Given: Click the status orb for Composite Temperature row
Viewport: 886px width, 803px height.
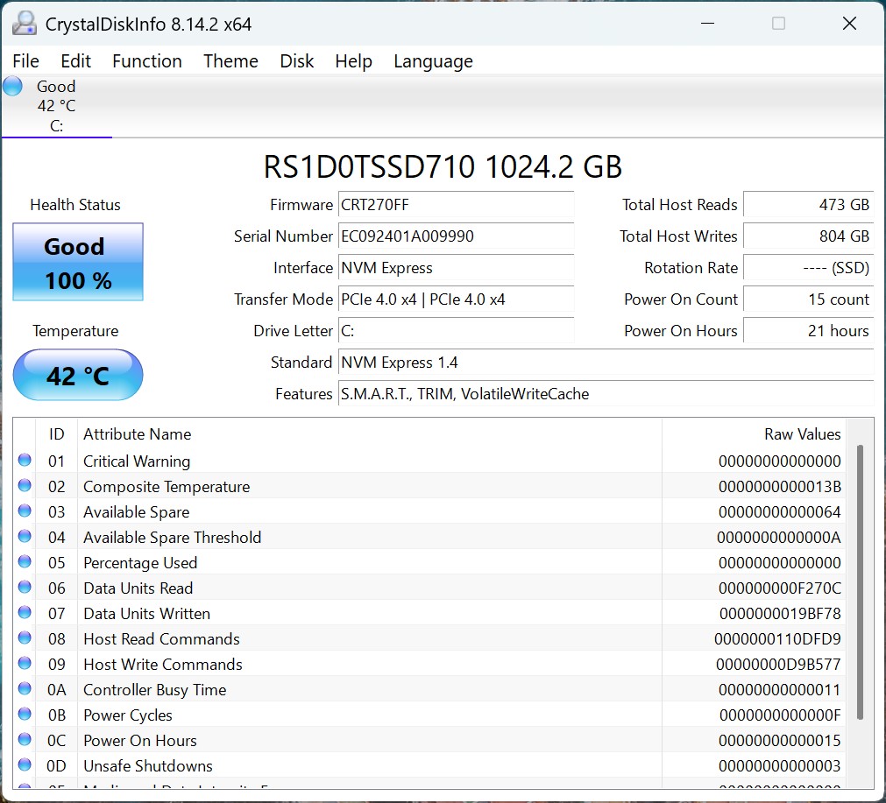Looking at the screenshot, I should point(25,486).
